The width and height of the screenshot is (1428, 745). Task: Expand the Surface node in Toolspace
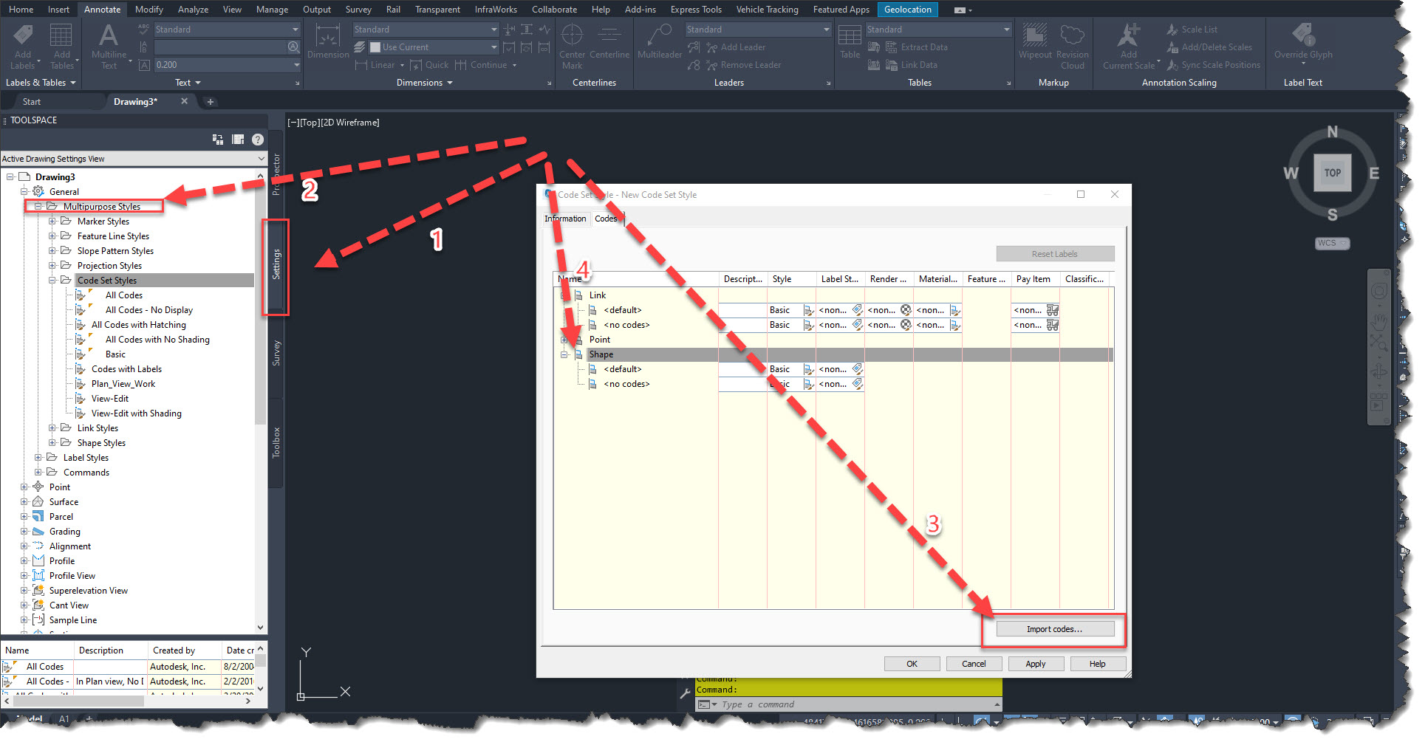(23, 501)
